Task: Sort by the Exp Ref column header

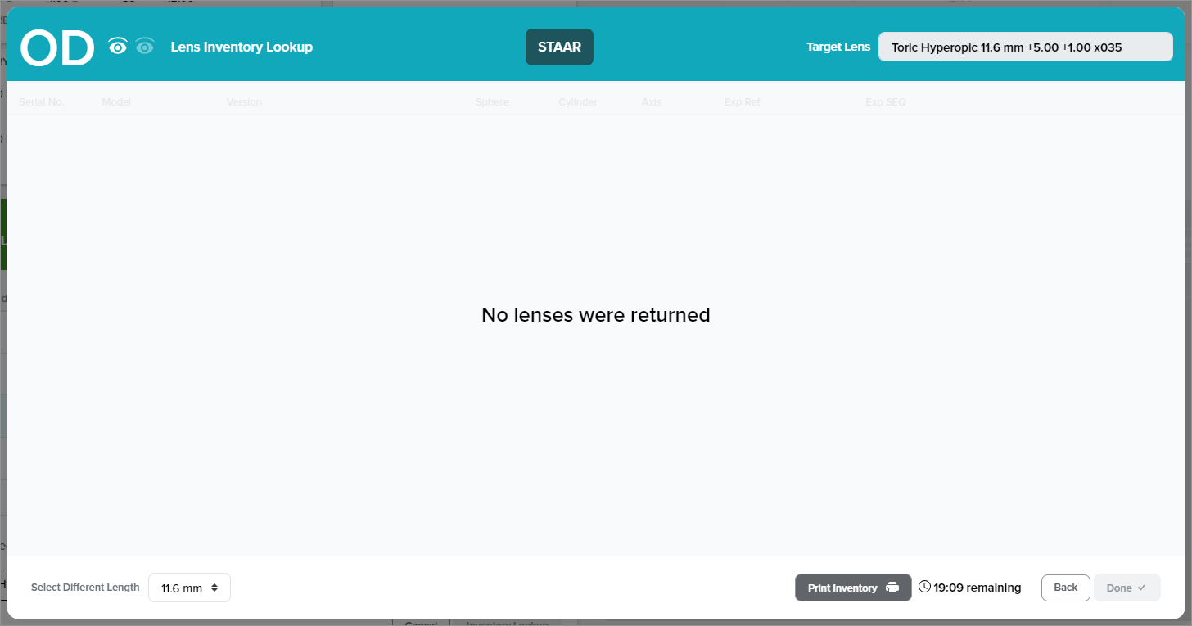Action: (x=742, y=102)
